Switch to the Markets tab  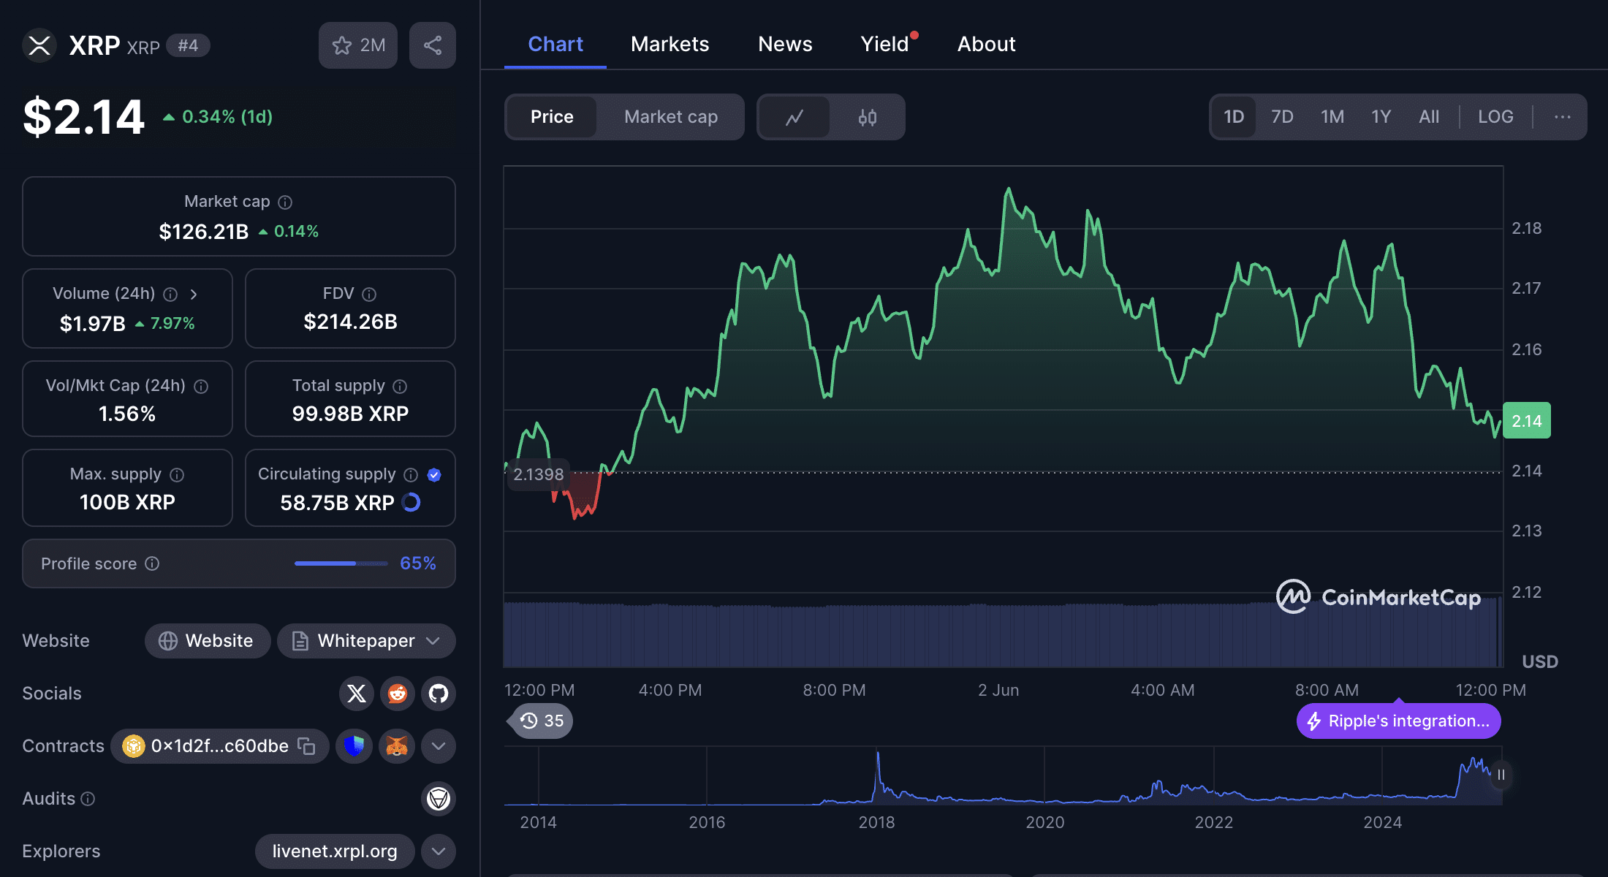click(x=670, y=44)
